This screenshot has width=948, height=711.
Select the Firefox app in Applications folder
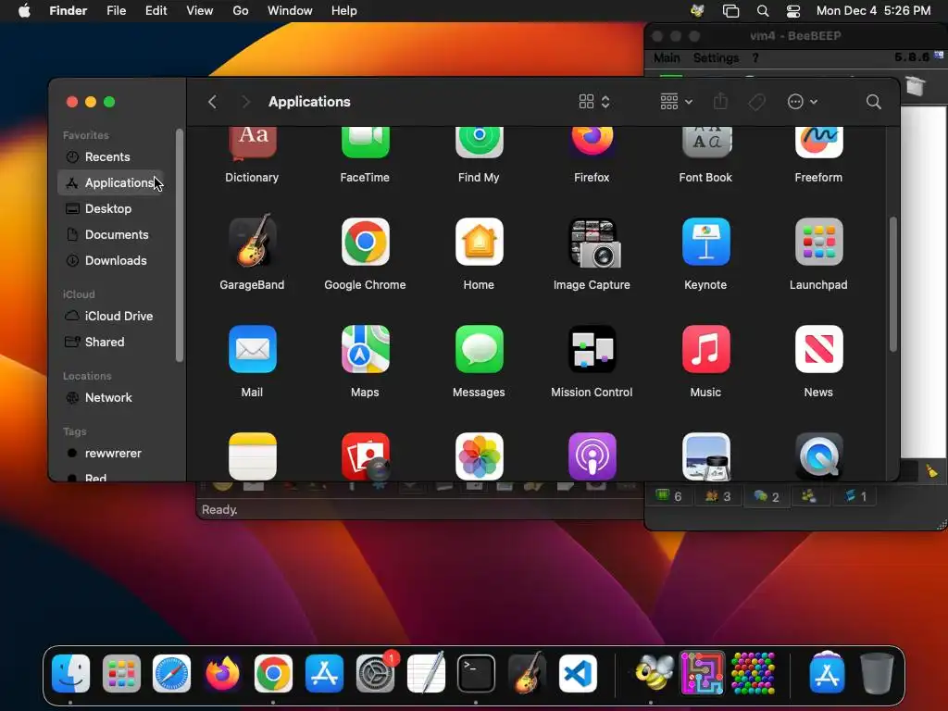pyautogui.click(x=592, y=143)
